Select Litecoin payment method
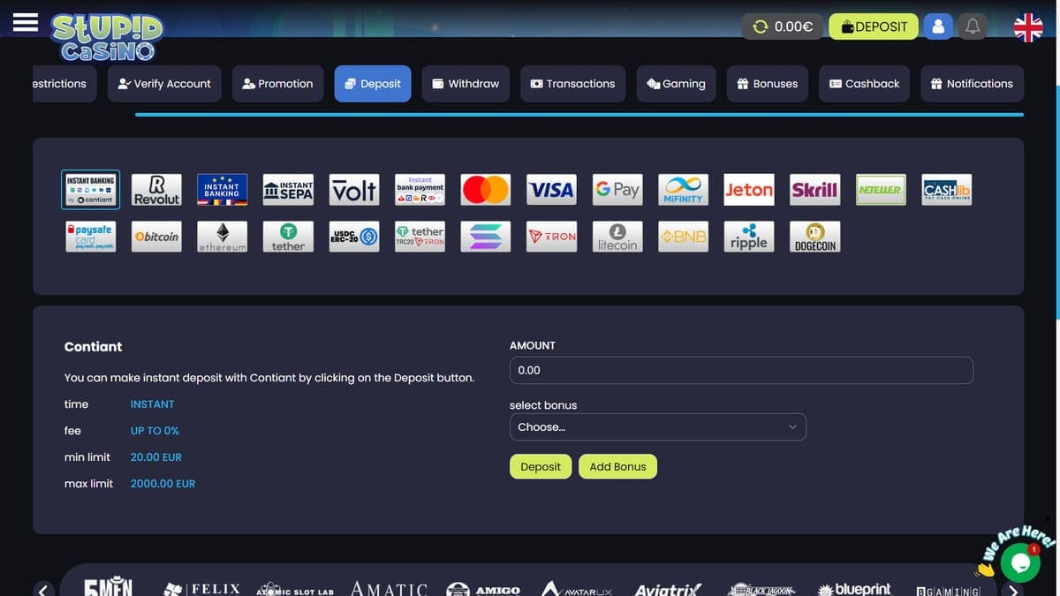The height and width of the screenshot is (596, 1060). tap(617, 237)
